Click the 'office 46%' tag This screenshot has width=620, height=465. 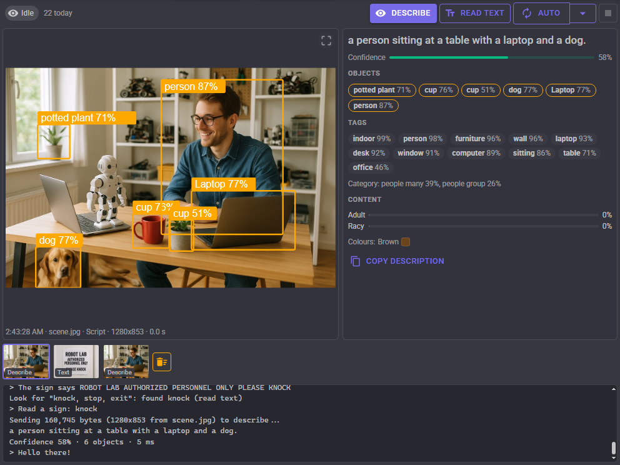pyautogui.click(x=371, y=167)
